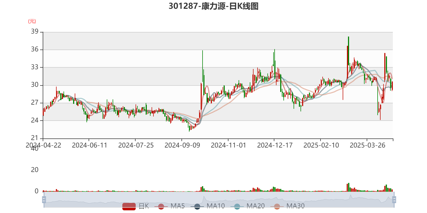Click the left handle of the zoom slider
The image size is (427, 213).
44,200
